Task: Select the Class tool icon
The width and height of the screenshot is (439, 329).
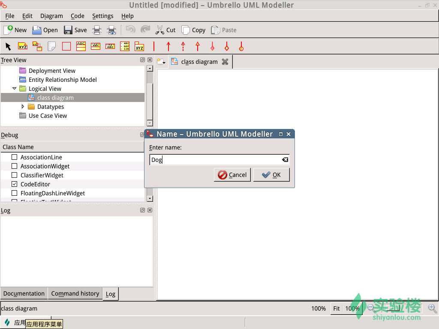Action: [81, 46]
